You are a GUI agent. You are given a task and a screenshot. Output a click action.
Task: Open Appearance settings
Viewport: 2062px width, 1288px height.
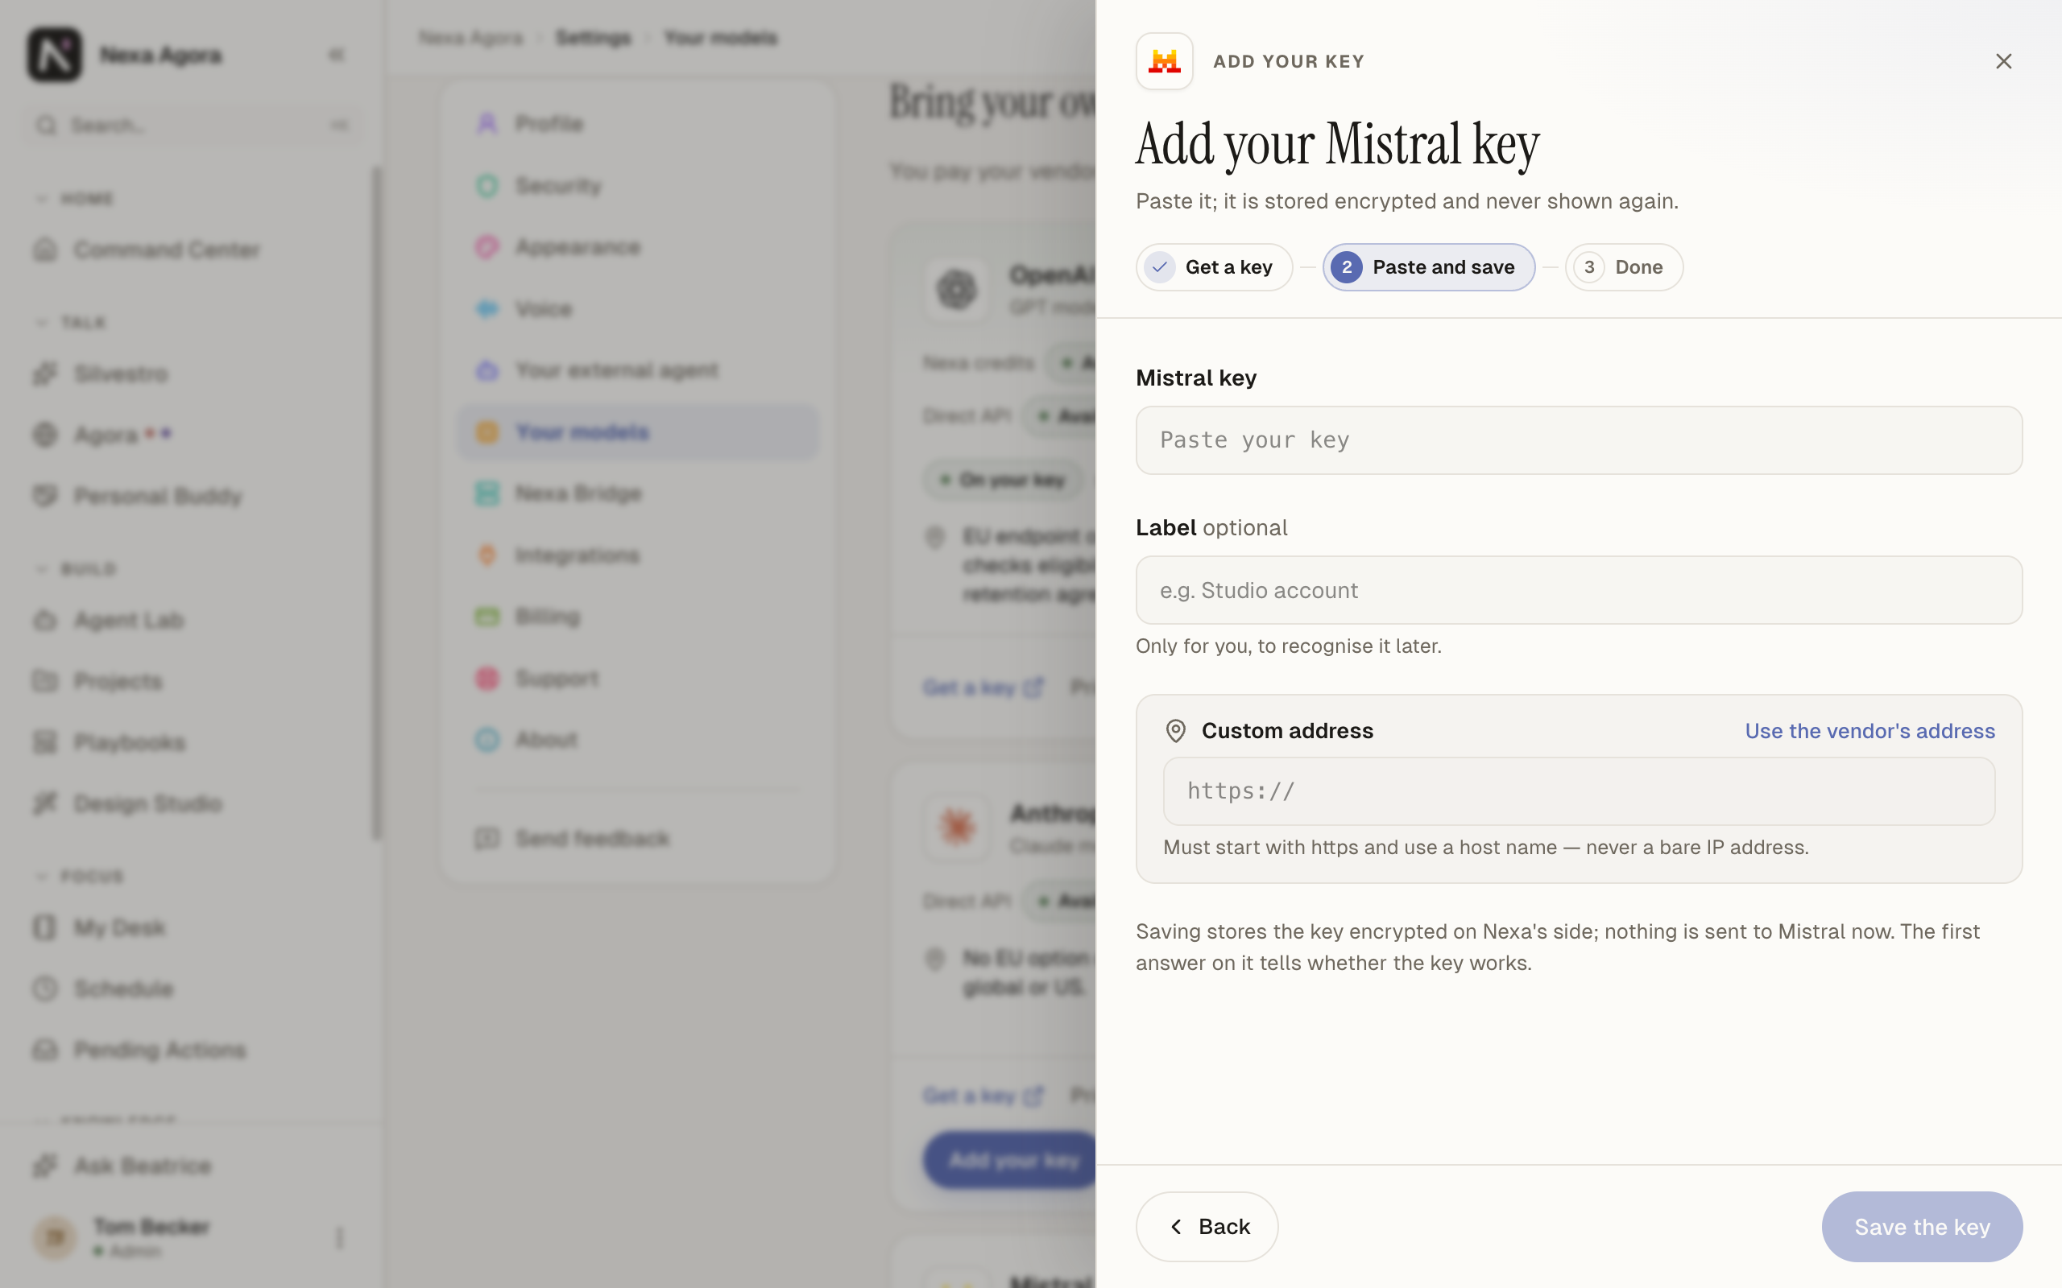click(x=638, y=247)
